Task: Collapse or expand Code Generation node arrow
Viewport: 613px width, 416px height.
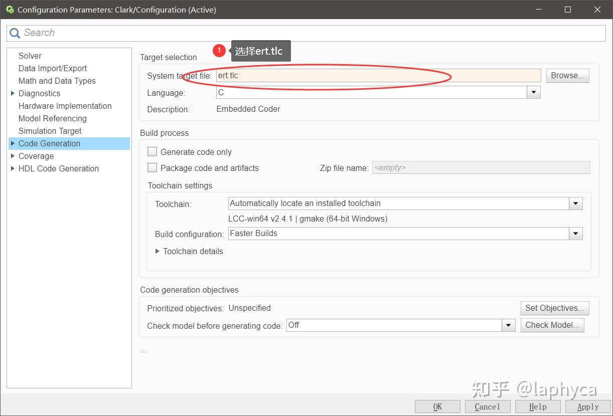Action: point(13,143)
